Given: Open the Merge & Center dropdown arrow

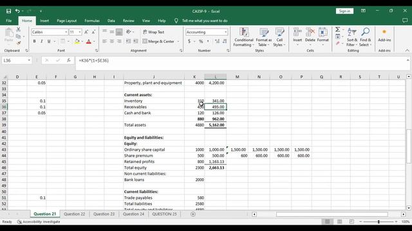Looking at the screenshot, I should (178, 41).
